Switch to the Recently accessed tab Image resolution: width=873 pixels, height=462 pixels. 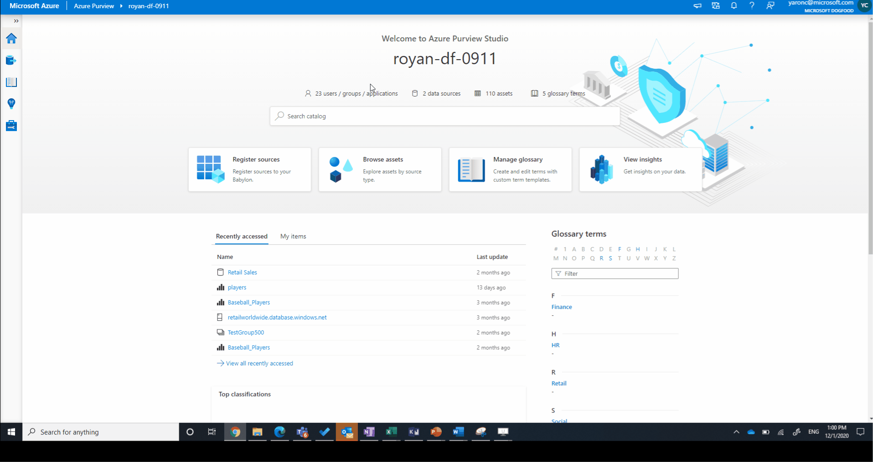click(x=241, y=236)
